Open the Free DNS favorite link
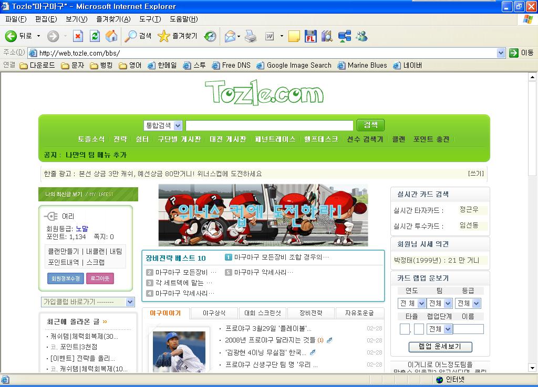 click(231, 66)
